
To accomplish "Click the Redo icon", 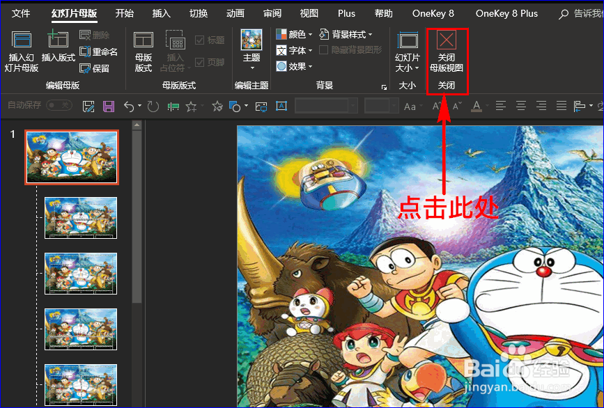I will (x=153, y=107).
